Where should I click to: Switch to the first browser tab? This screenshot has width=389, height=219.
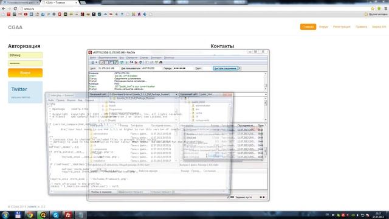point(20,2)
